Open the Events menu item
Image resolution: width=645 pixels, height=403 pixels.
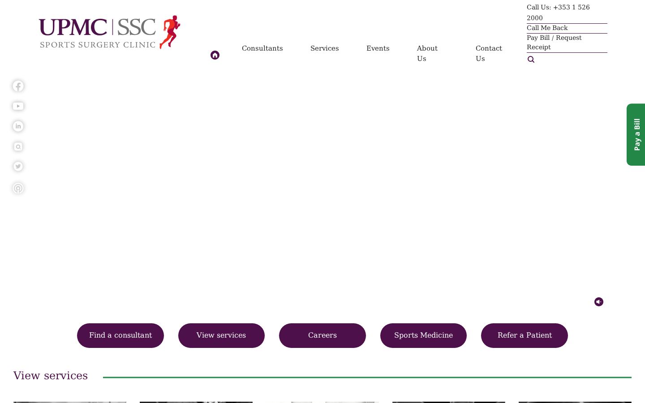tap(378, 48)
